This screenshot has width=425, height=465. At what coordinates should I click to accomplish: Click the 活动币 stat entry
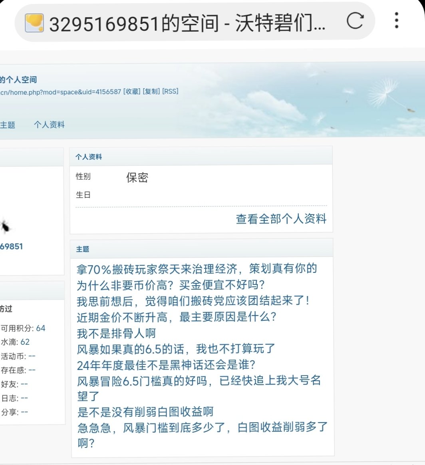pos(18,356)
